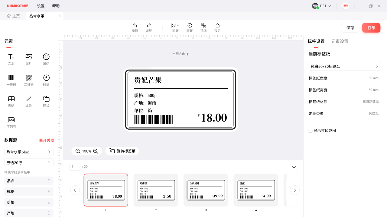Zoom in using the magnifier plus icon
387x217 pixels.
click(x=96, y=151)
